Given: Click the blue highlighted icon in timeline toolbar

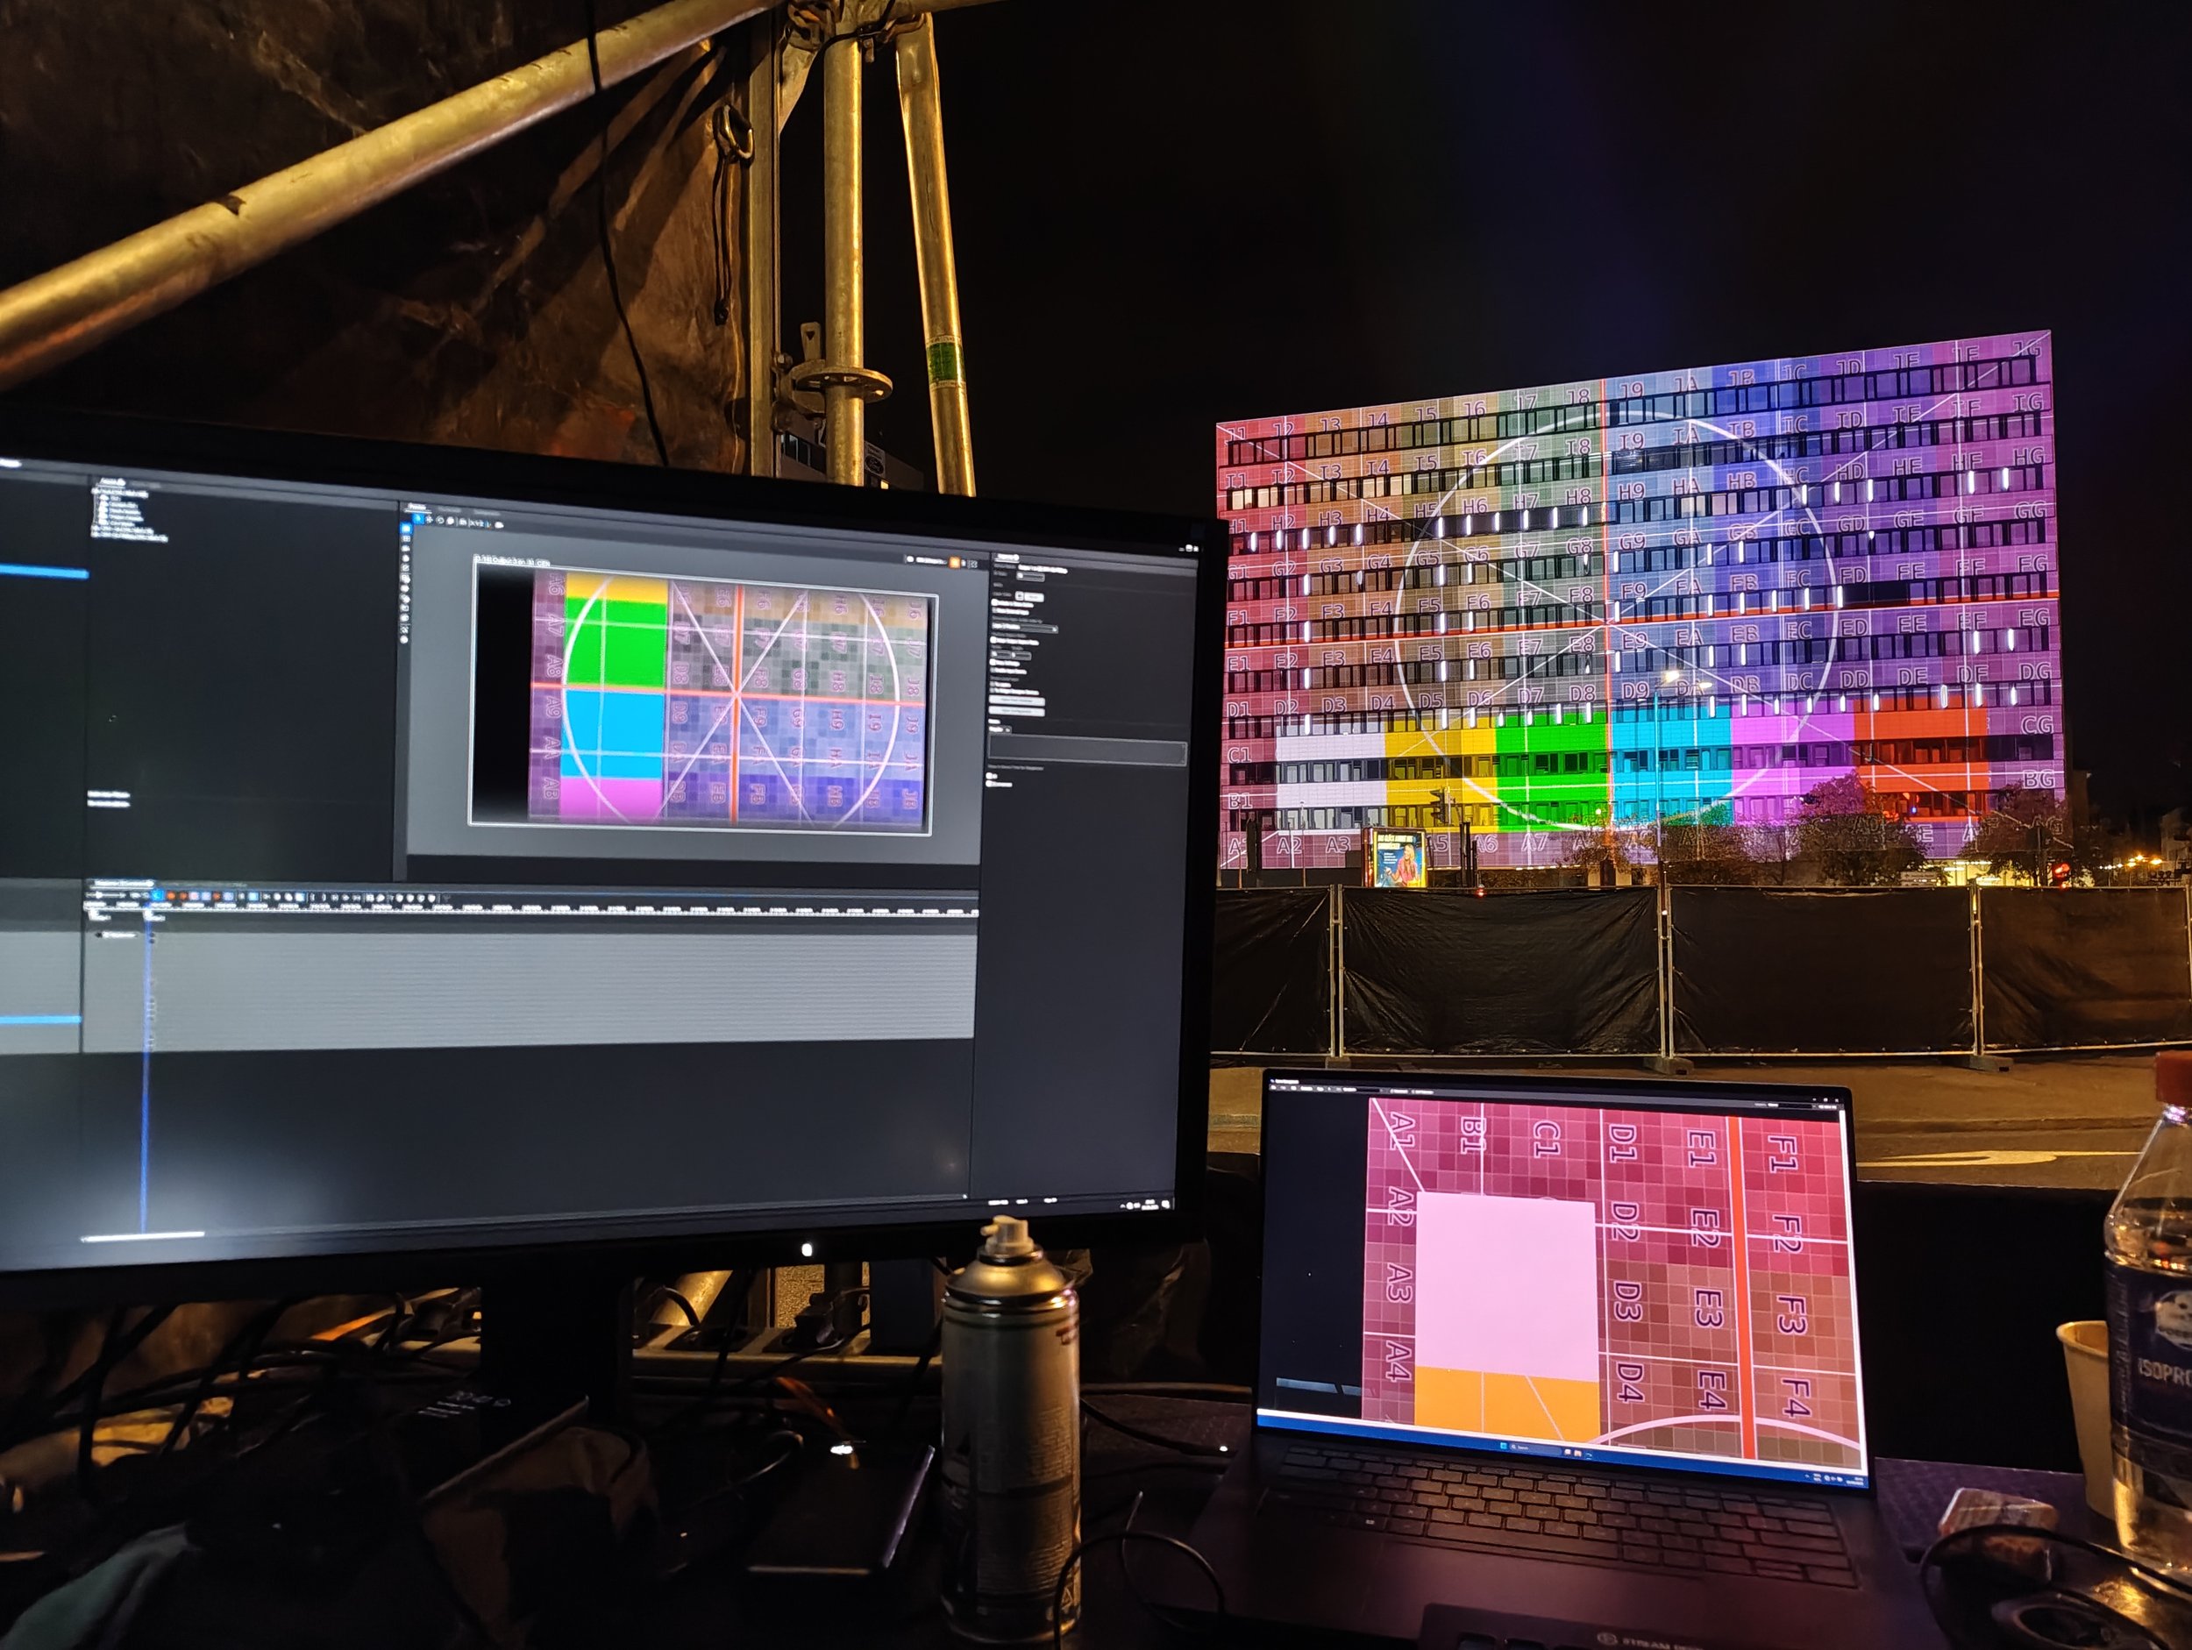Looking at the screenshot, I should point(158,896).
